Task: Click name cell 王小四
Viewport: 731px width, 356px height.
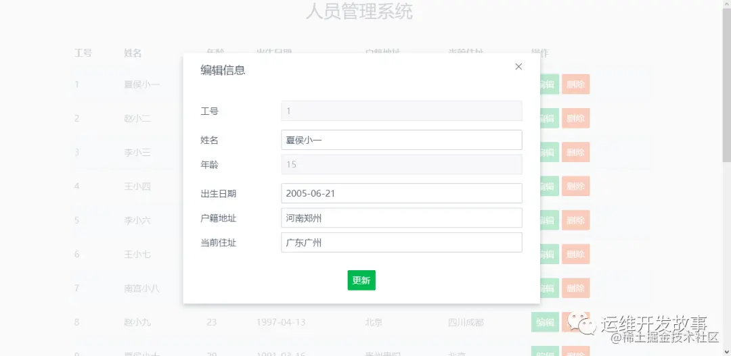Action: pos(137,186)
